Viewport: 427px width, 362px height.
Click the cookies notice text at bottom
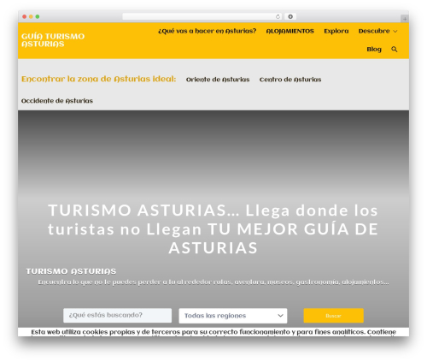point(213,332)
